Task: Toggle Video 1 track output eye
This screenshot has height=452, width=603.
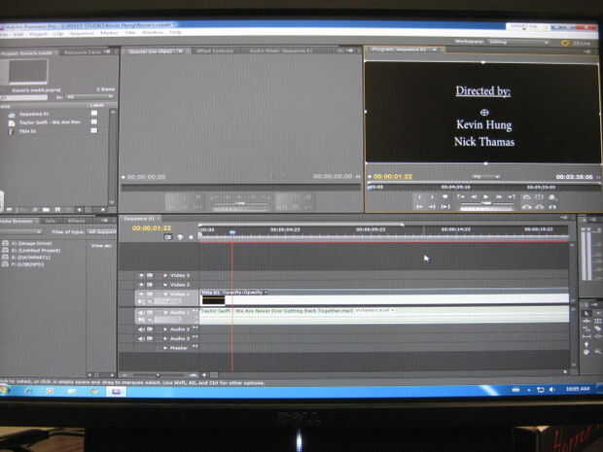Action: (141, 295)
